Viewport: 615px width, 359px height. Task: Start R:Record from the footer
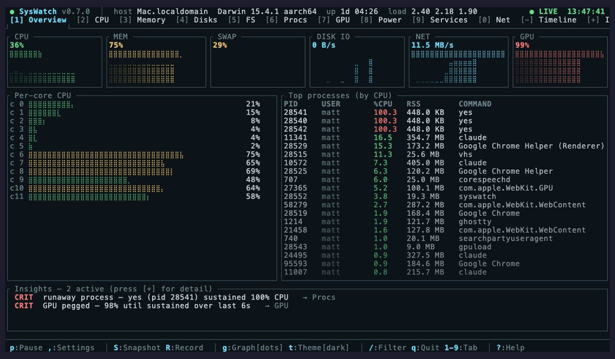click(184, 348)
